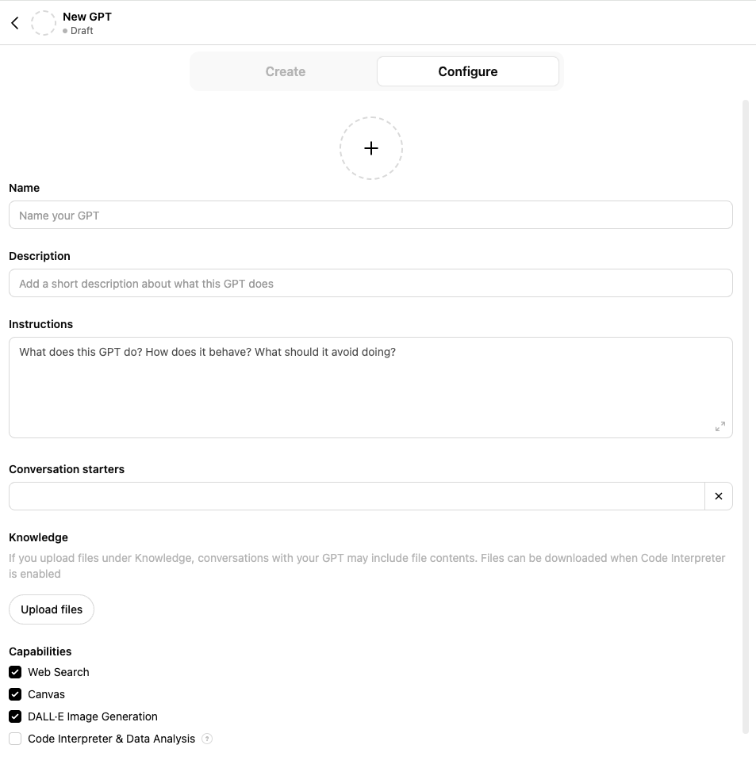The height and width of the screenshot is (764, 756).
Task: Click the help icon next to Code Interpreter
Action: [x=206, y=738]
